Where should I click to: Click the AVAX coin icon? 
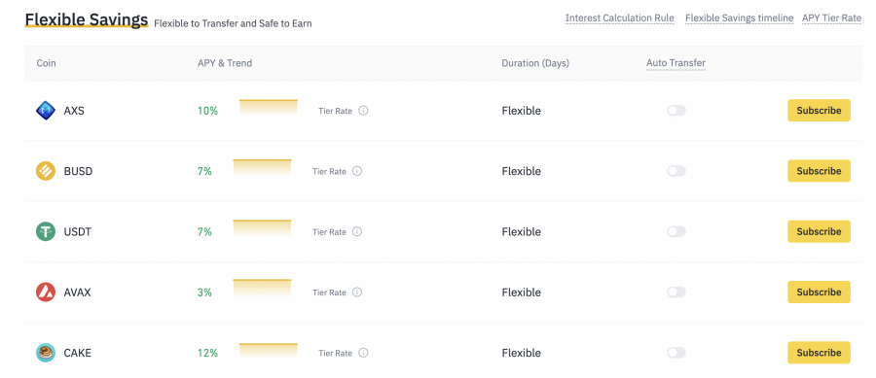pos(46,292)
